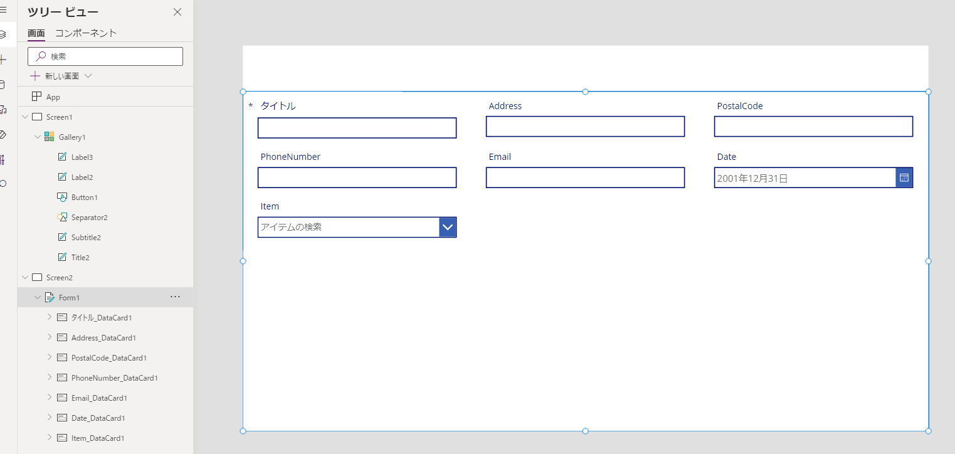Select Separator2 in the tree view
955x454 pixels.
(90, 218)
